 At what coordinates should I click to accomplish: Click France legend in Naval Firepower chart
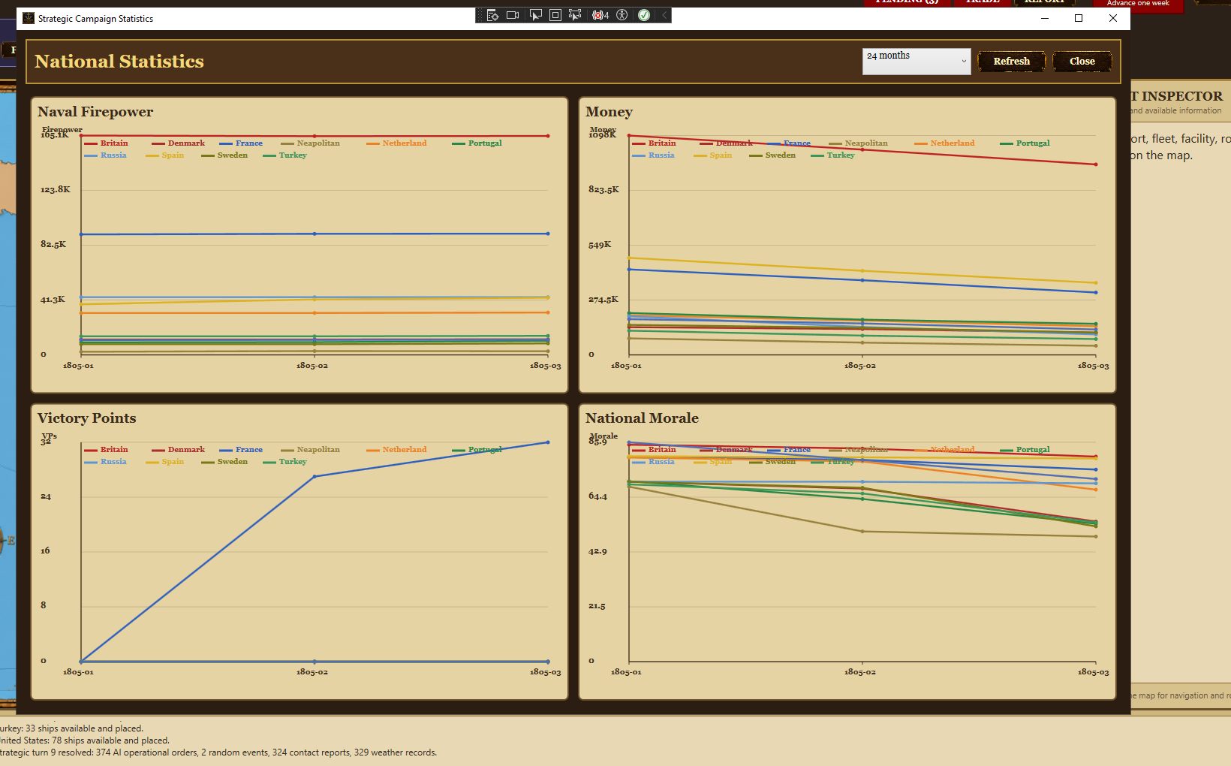point(241,143)
